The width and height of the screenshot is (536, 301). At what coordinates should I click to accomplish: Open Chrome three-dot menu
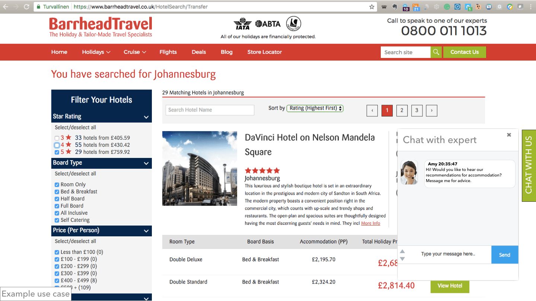[x=530, y=7]
